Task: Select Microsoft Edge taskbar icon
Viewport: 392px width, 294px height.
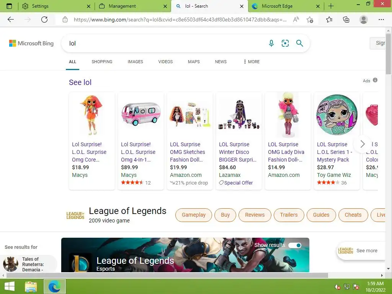Action: coord(55,286)
